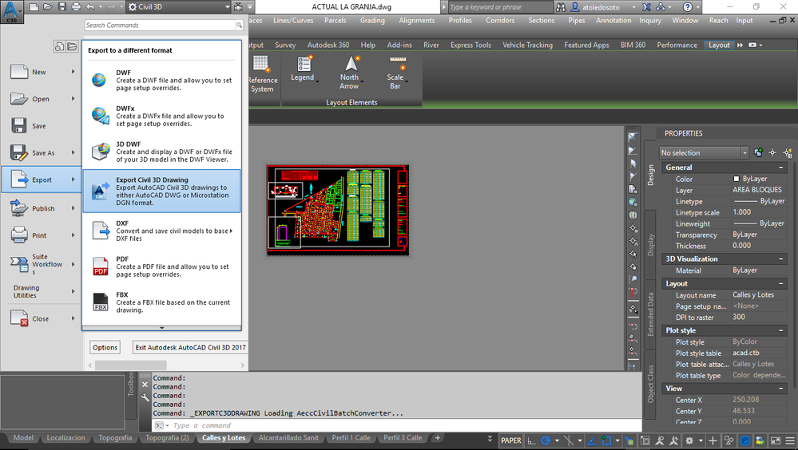This screenshot has height=450, width=798.
Task: Collapse the General properties section
Action: click(x=780, y=168)
